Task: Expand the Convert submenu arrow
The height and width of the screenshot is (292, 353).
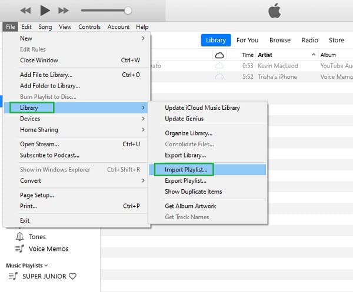Action: (143, 180)
